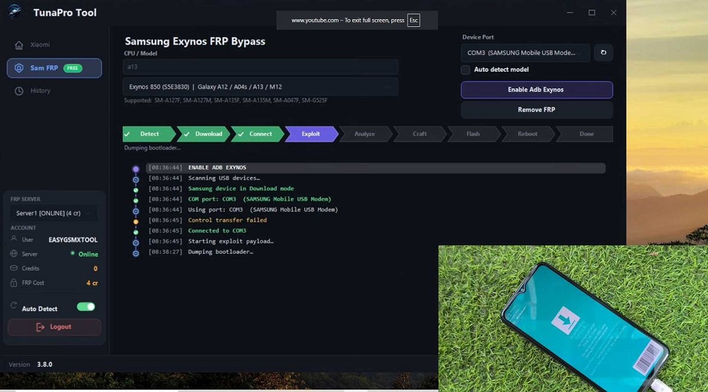The image size is (708, 392).
Task: Click the Auto Detect refresh icon
Action: pos(14,306)
